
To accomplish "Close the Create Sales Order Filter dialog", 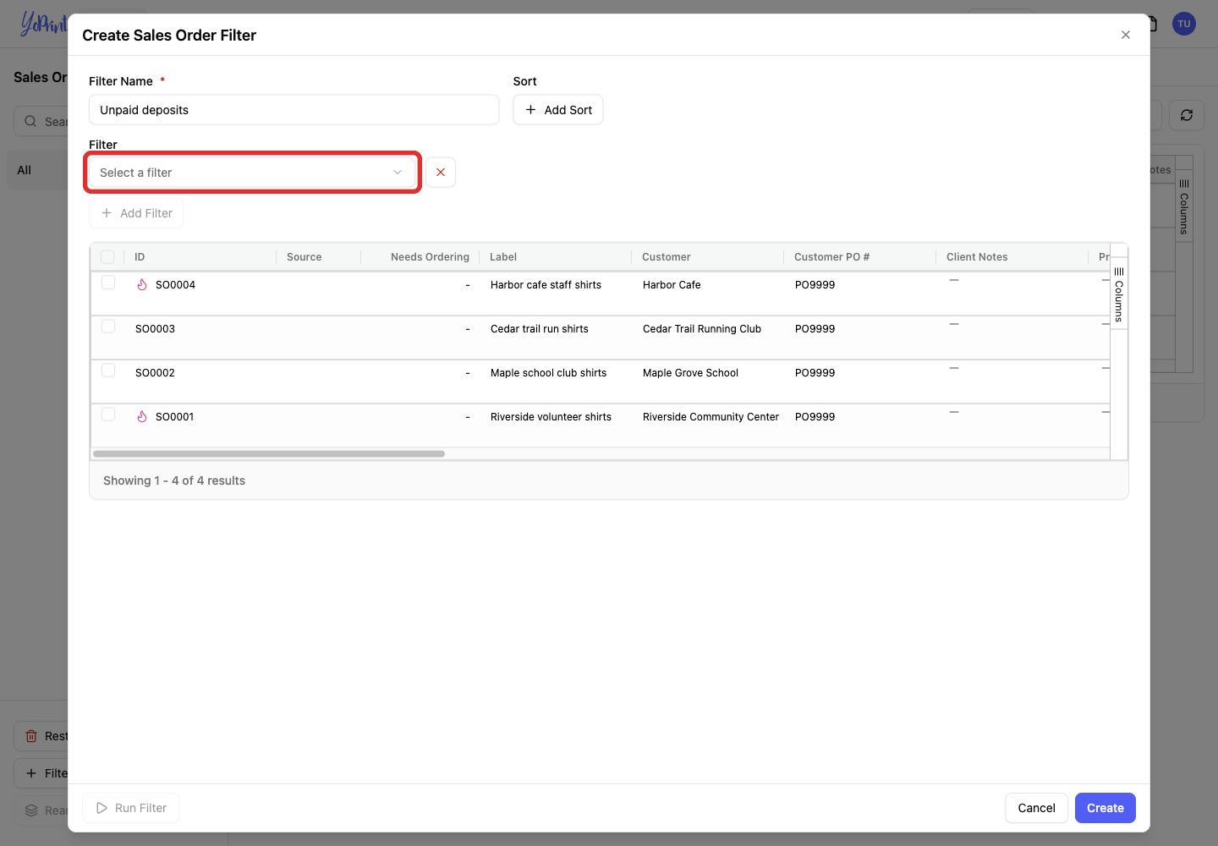I will 1126,35.
